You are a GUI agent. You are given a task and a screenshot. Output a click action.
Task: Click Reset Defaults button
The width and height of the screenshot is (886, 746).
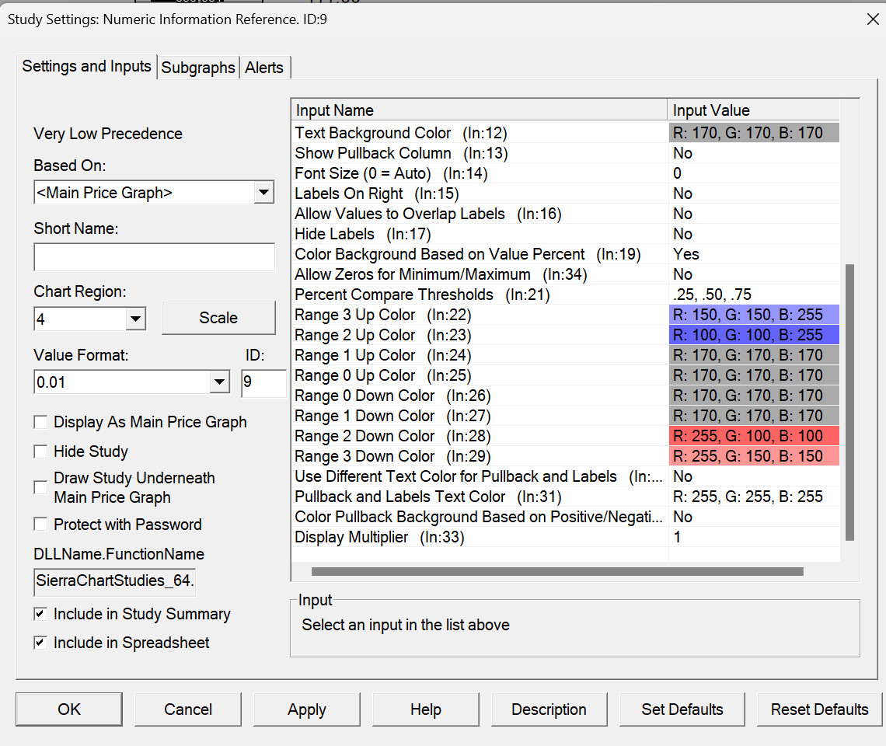point(819,709)
